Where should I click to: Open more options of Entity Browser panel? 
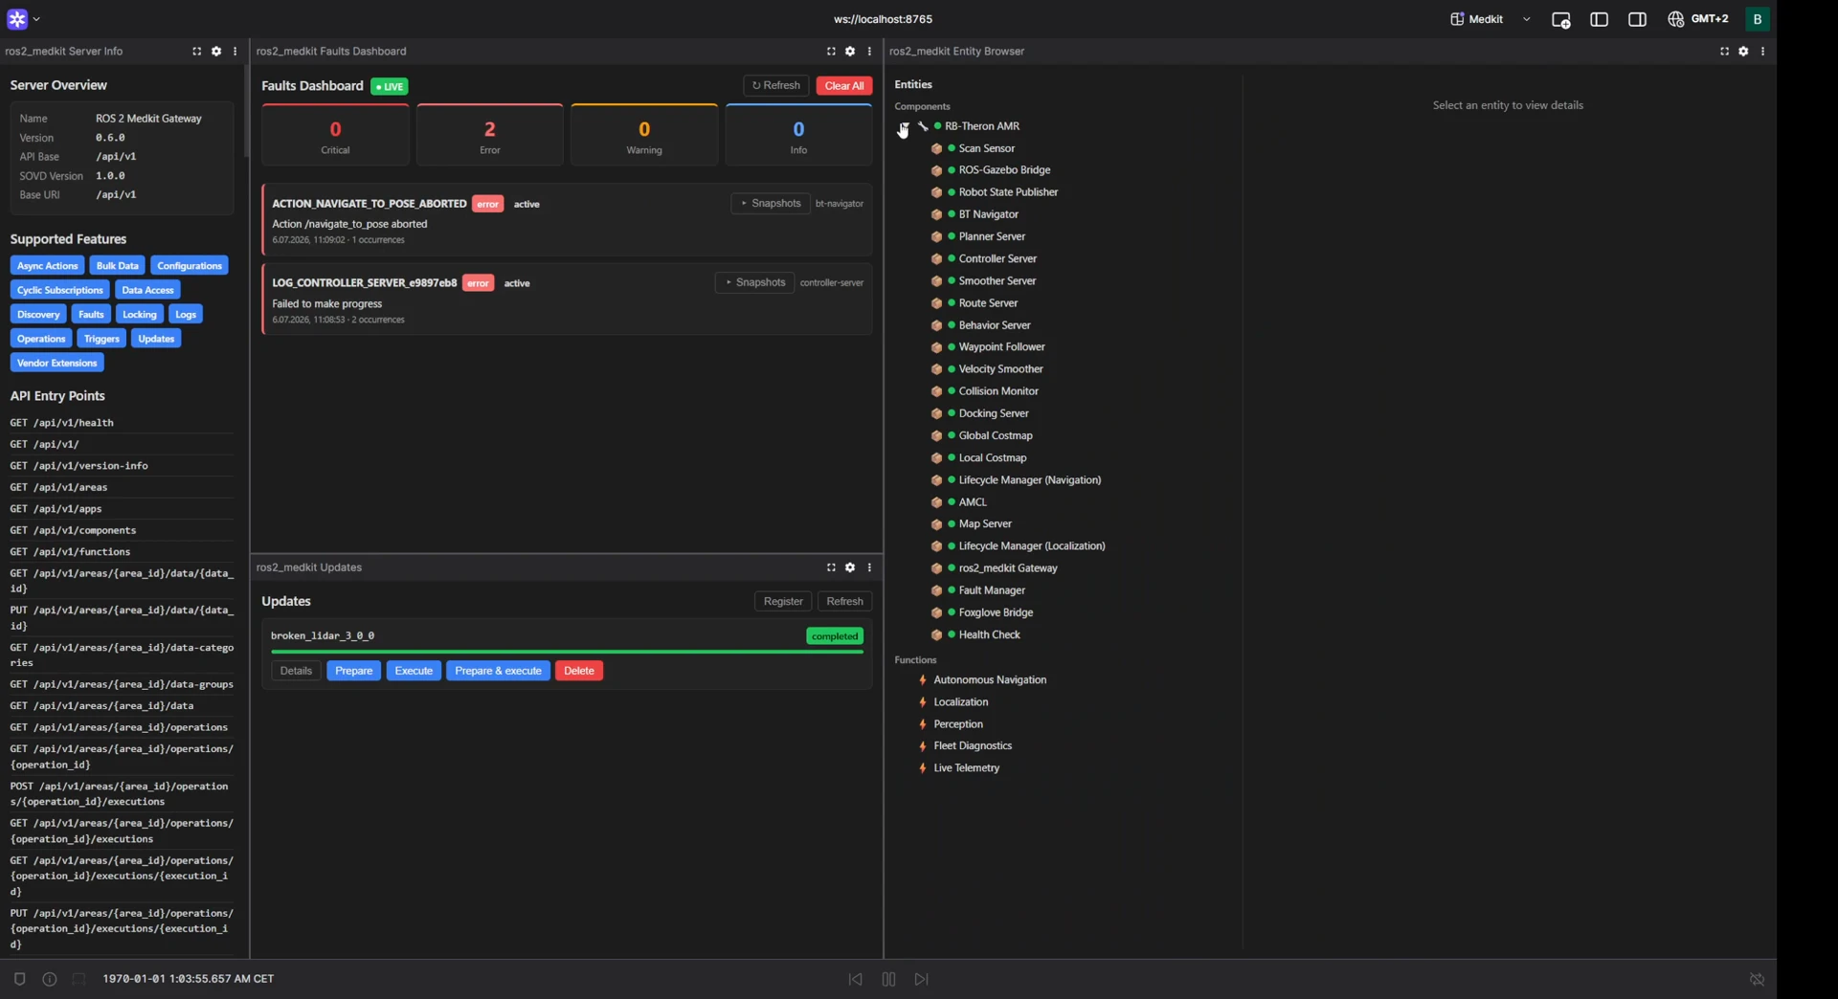click(1762, 52)
